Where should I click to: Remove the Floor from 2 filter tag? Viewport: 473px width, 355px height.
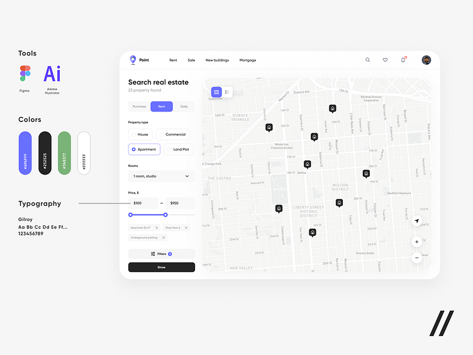[x=186, y=227]
